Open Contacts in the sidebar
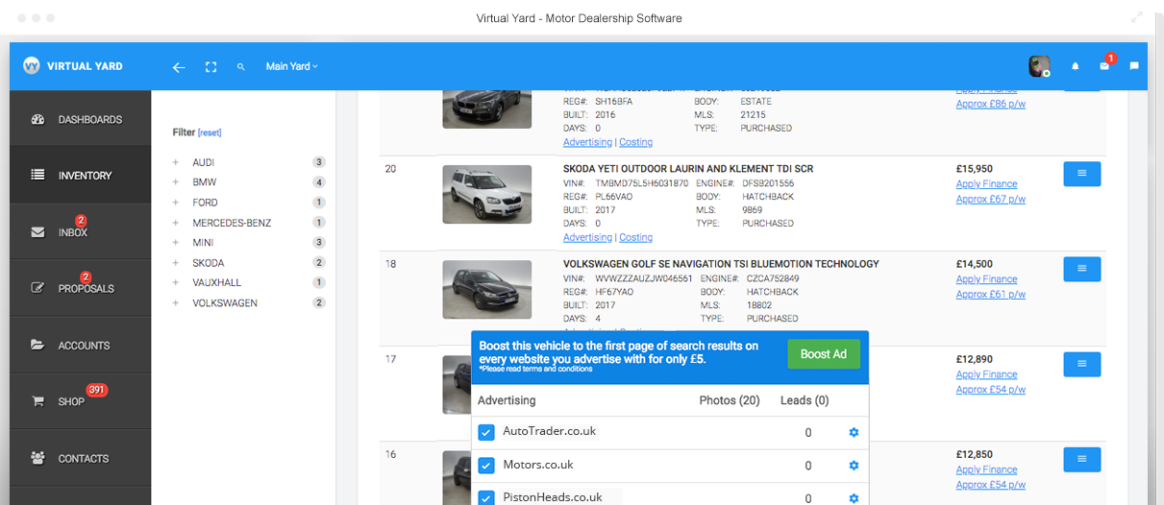 (x=80, y=458)
